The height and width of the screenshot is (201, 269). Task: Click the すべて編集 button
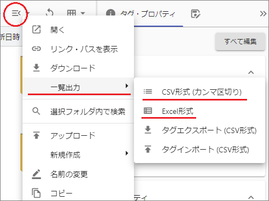click(240, 41)
